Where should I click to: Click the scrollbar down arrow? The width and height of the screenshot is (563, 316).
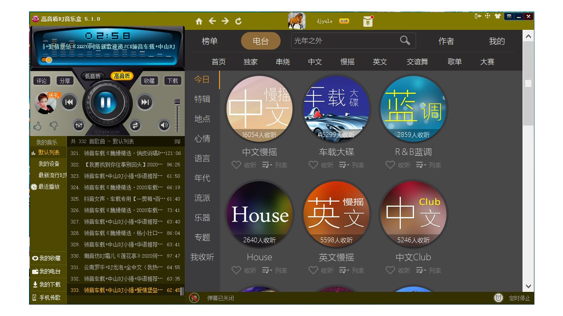[x=528, y=287]
